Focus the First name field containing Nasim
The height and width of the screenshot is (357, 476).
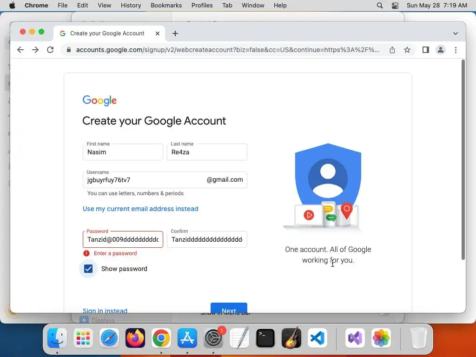click(123, 152)
